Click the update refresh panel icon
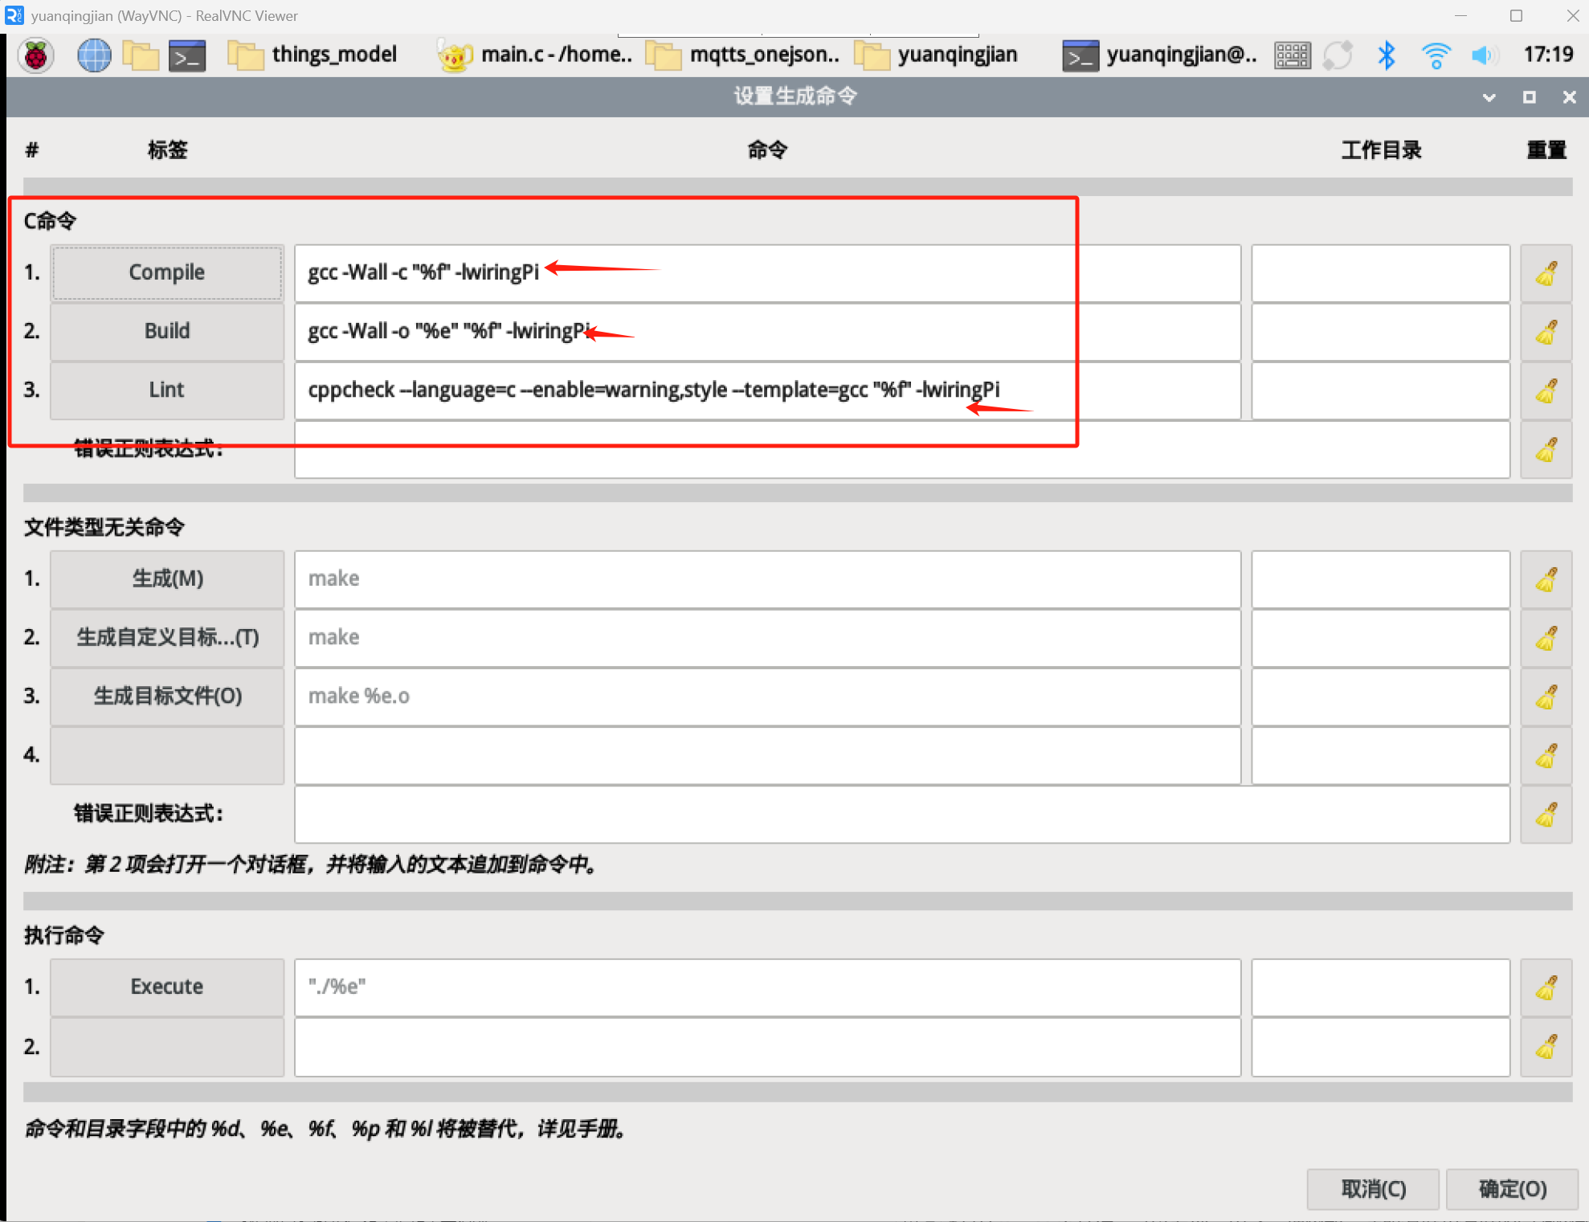The image size is (1589, 1222). [x=1338, y=55]
